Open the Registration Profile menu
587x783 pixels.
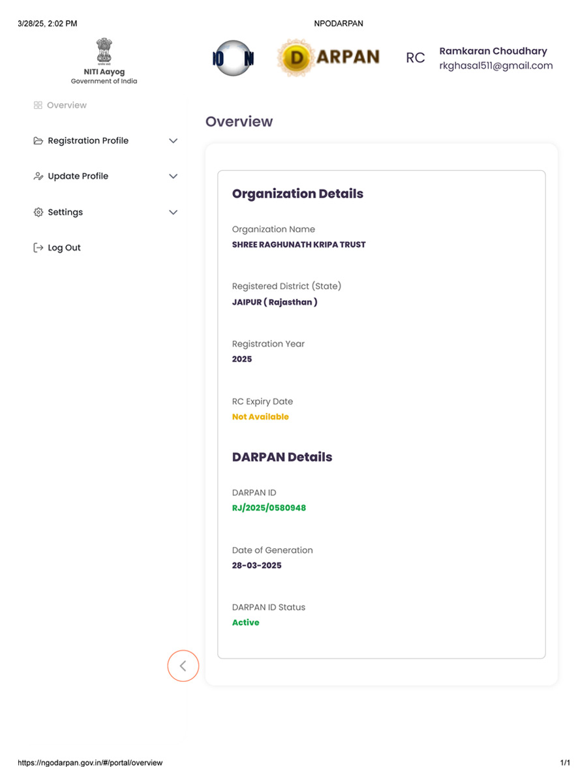(88, 141)
